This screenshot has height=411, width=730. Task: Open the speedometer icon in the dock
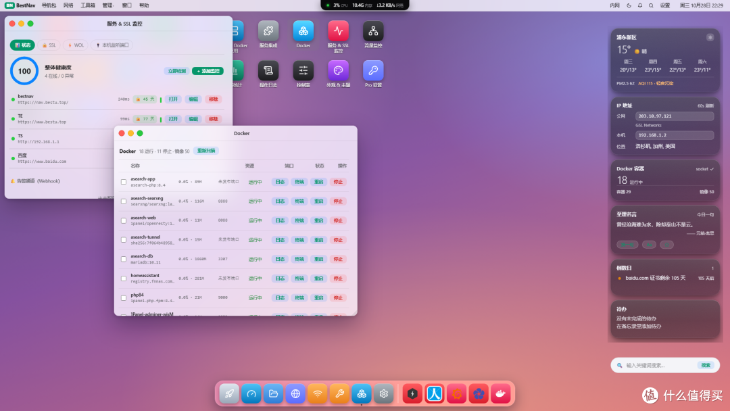[251, 394]
